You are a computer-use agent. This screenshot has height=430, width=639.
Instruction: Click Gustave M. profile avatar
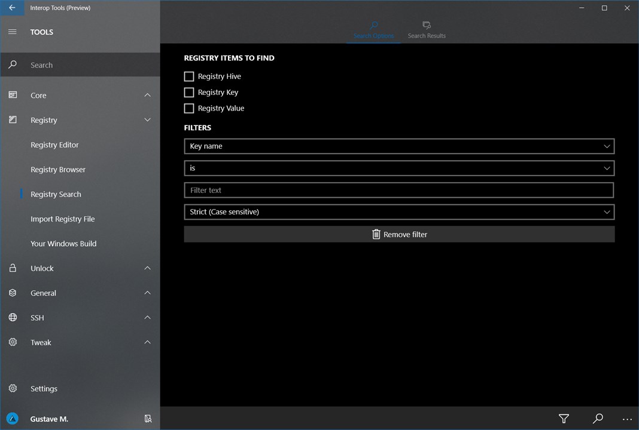tap(13, 418)
